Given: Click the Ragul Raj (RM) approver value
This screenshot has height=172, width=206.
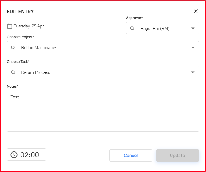Looking at the screenshot, I should tap(155, 29).
